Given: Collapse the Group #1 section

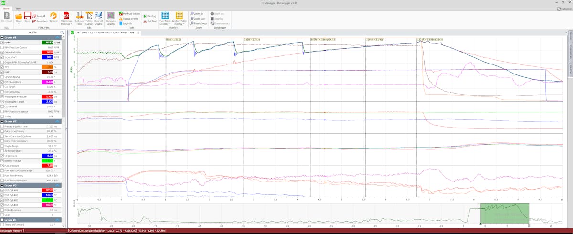Looking at the screenshot, I should [x=57, y=37].
